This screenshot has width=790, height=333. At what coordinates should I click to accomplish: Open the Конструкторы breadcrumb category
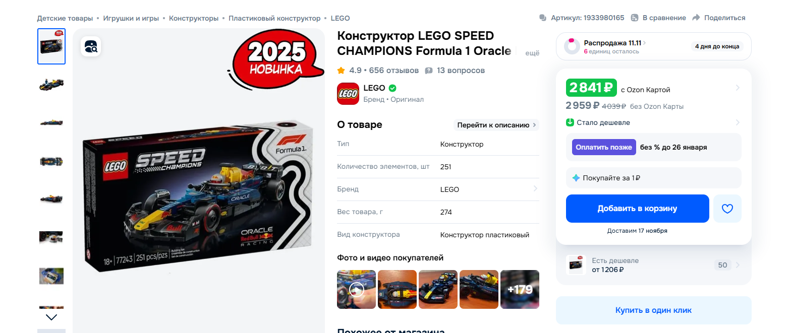coord(194,18)
